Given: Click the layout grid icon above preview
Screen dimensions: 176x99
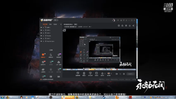Looking at the screenshot, I should point(126,26).
